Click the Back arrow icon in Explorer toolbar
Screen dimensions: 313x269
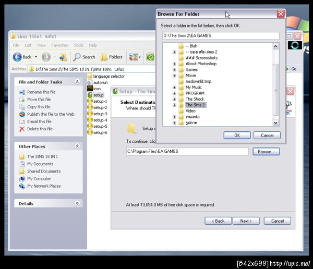17,57
